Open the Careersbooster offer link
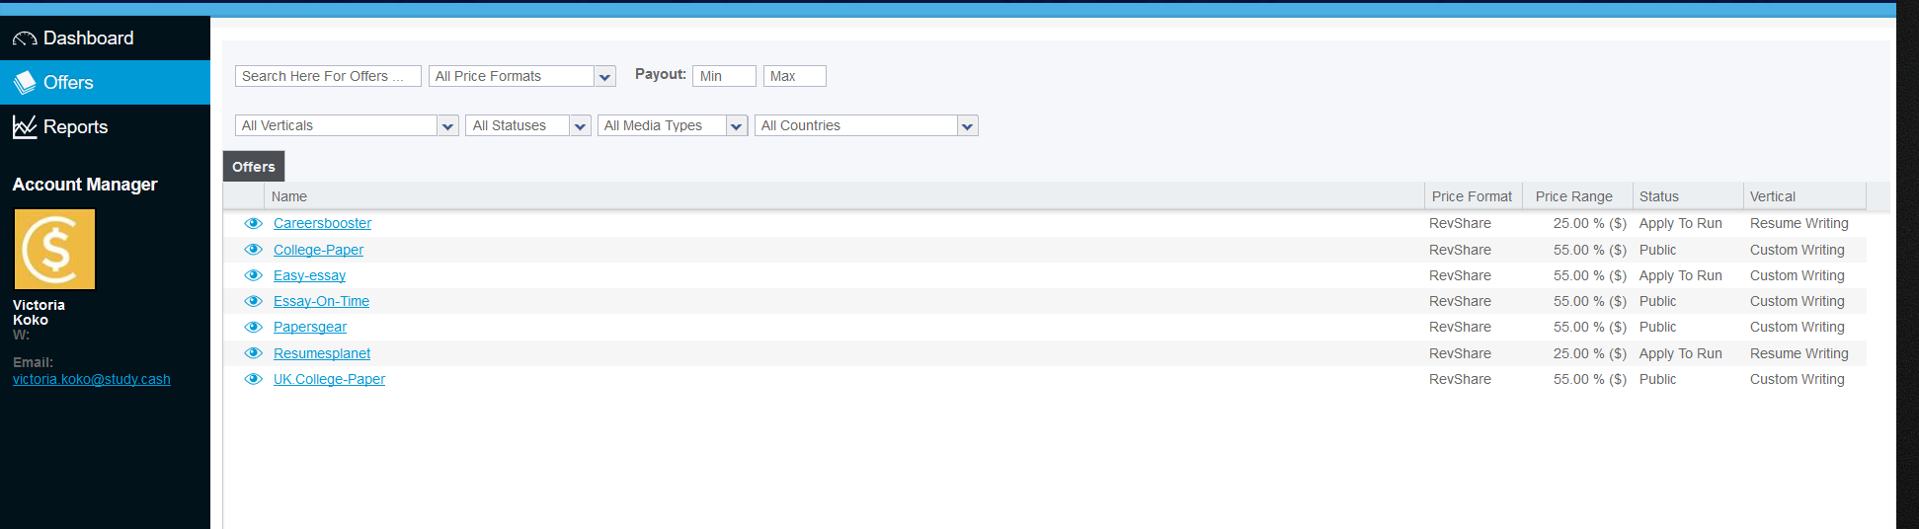 click(322, 223)
